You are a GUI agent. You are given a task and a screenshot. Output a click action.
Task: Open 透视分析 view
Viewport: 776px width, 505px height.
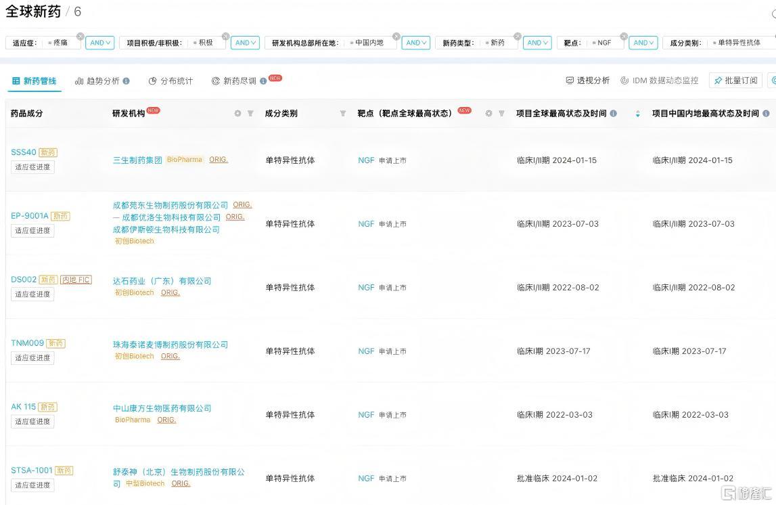point(587,81)
